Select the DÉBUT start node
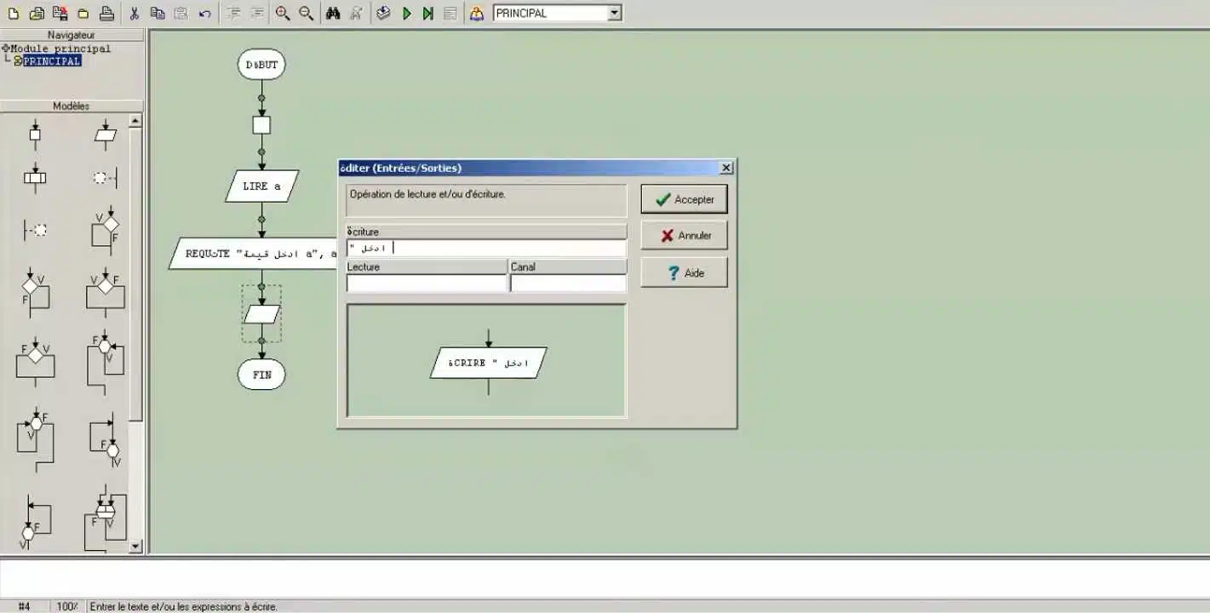 pos(261,65)
